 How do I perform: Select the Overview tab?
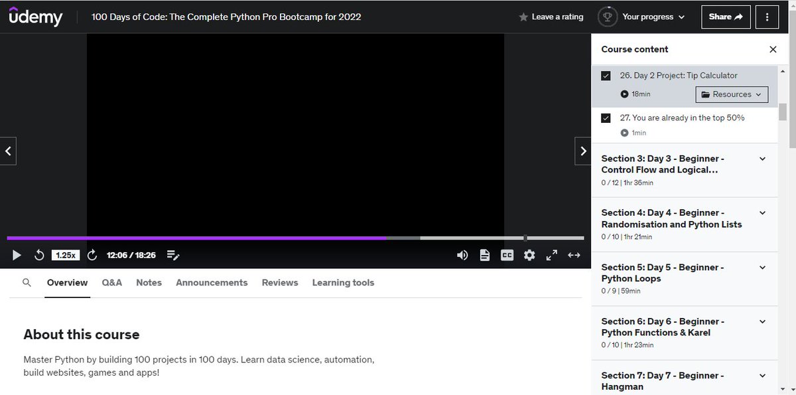click(67, 283)
